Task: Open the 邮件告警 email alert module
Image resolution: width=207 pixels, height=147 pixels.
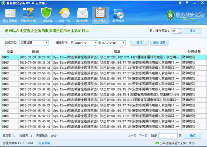Action: (83, 15)
